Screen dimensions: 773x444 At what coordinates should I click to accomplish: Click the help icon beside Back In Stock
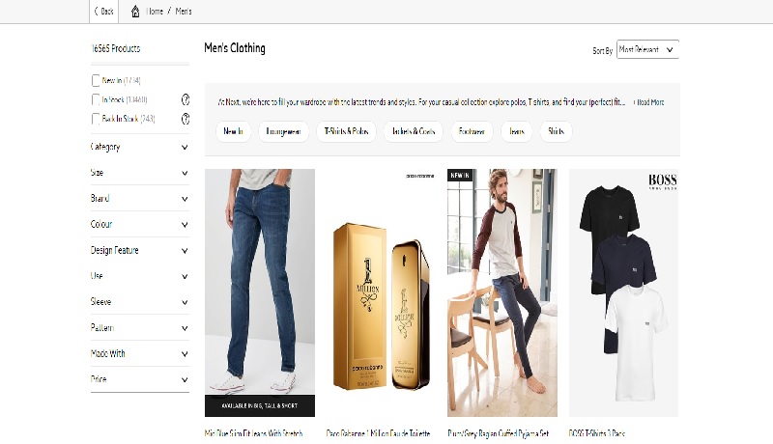[x=186, y=119]
